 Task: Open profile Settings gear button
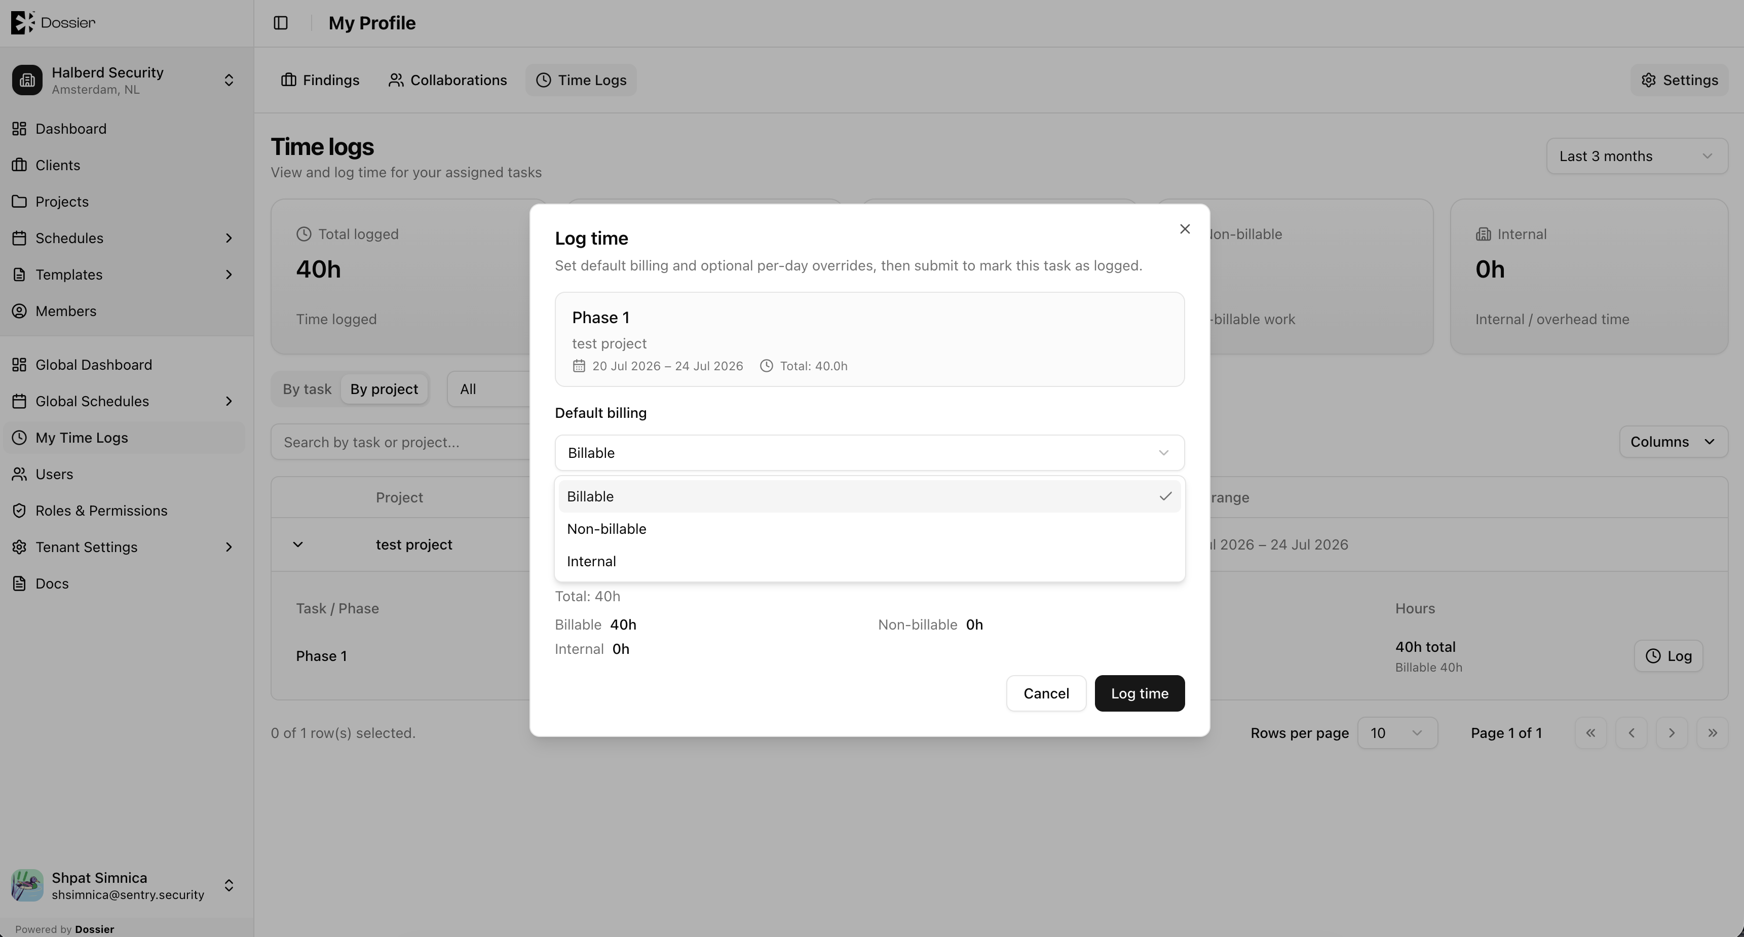click(1679, 80)
